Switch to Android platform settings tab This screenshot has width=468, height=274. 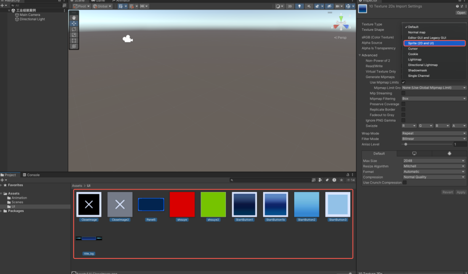click(x=449, y=153)
